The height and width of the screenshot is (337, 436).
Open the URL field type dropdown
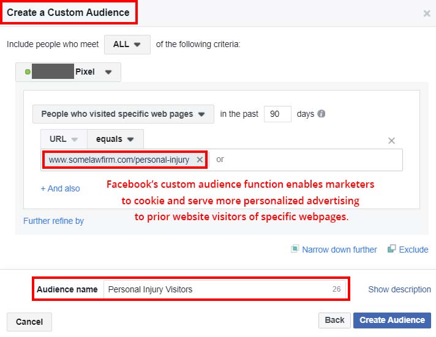click(64, 139)
